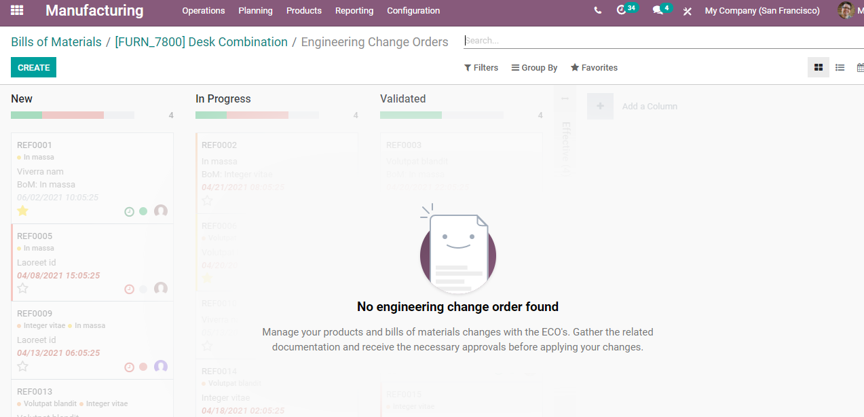
Task: Click the phone call icon in top bar
Action: [597, 11]
